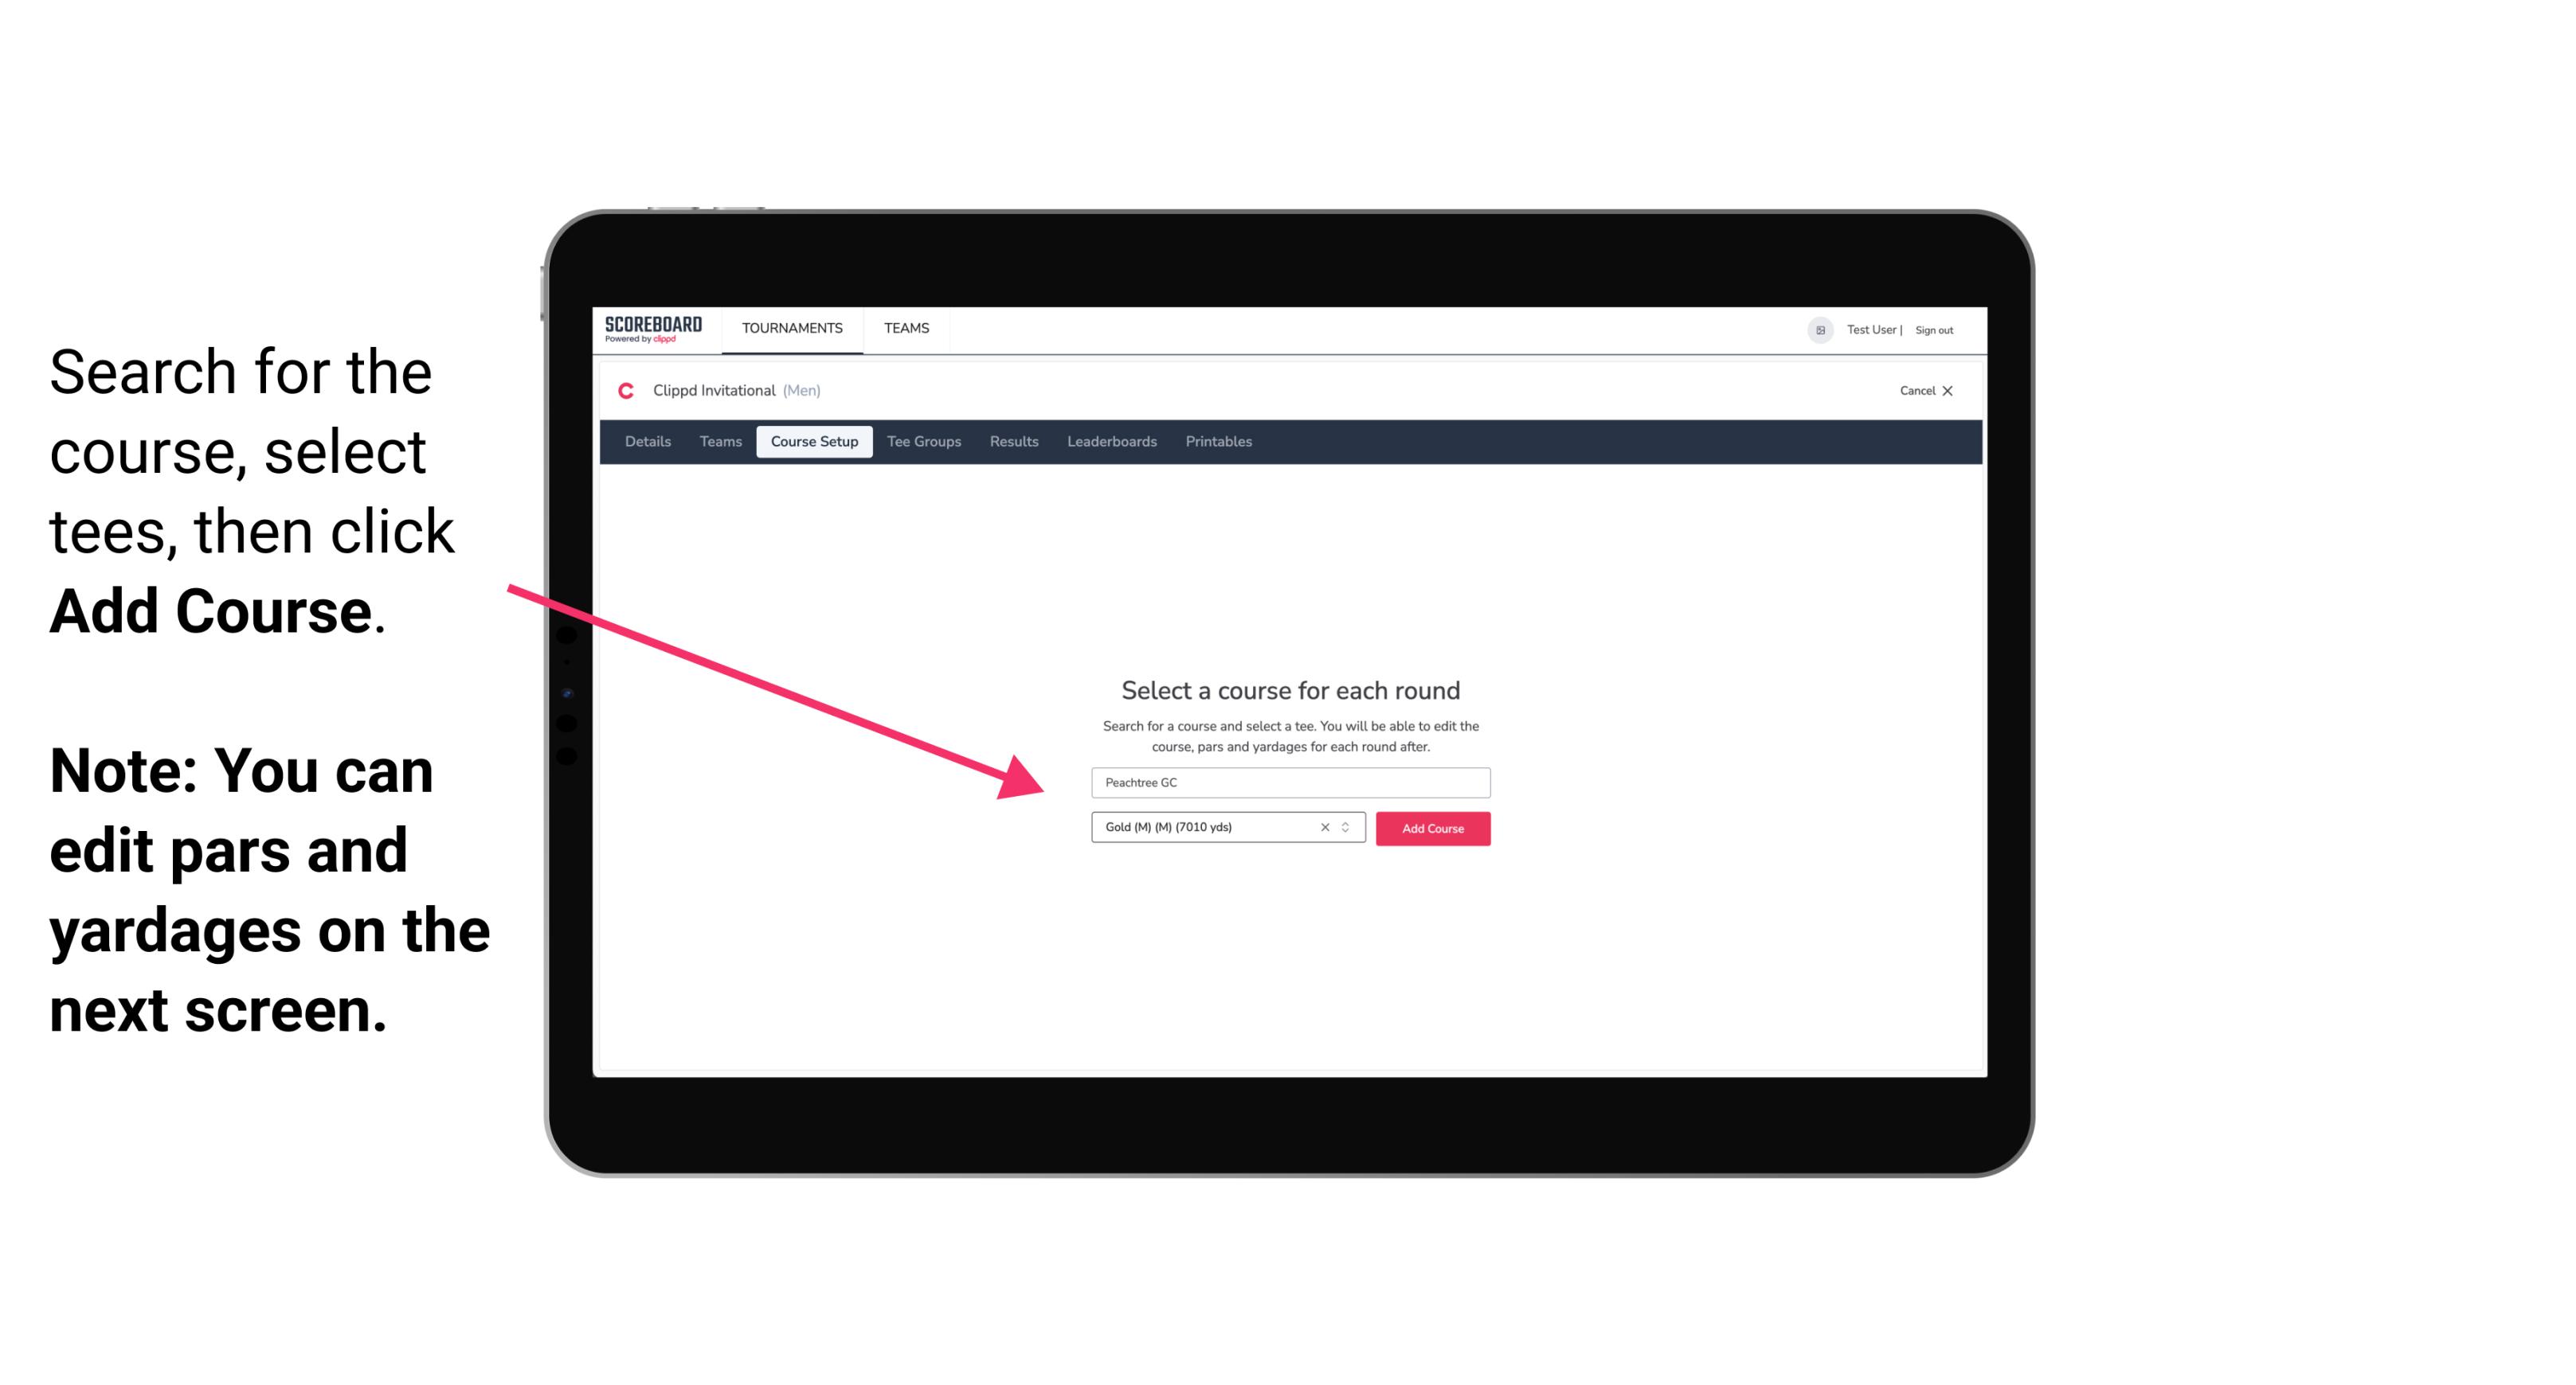
Task: Click the Test User account icon
Action: (1815, 330)
